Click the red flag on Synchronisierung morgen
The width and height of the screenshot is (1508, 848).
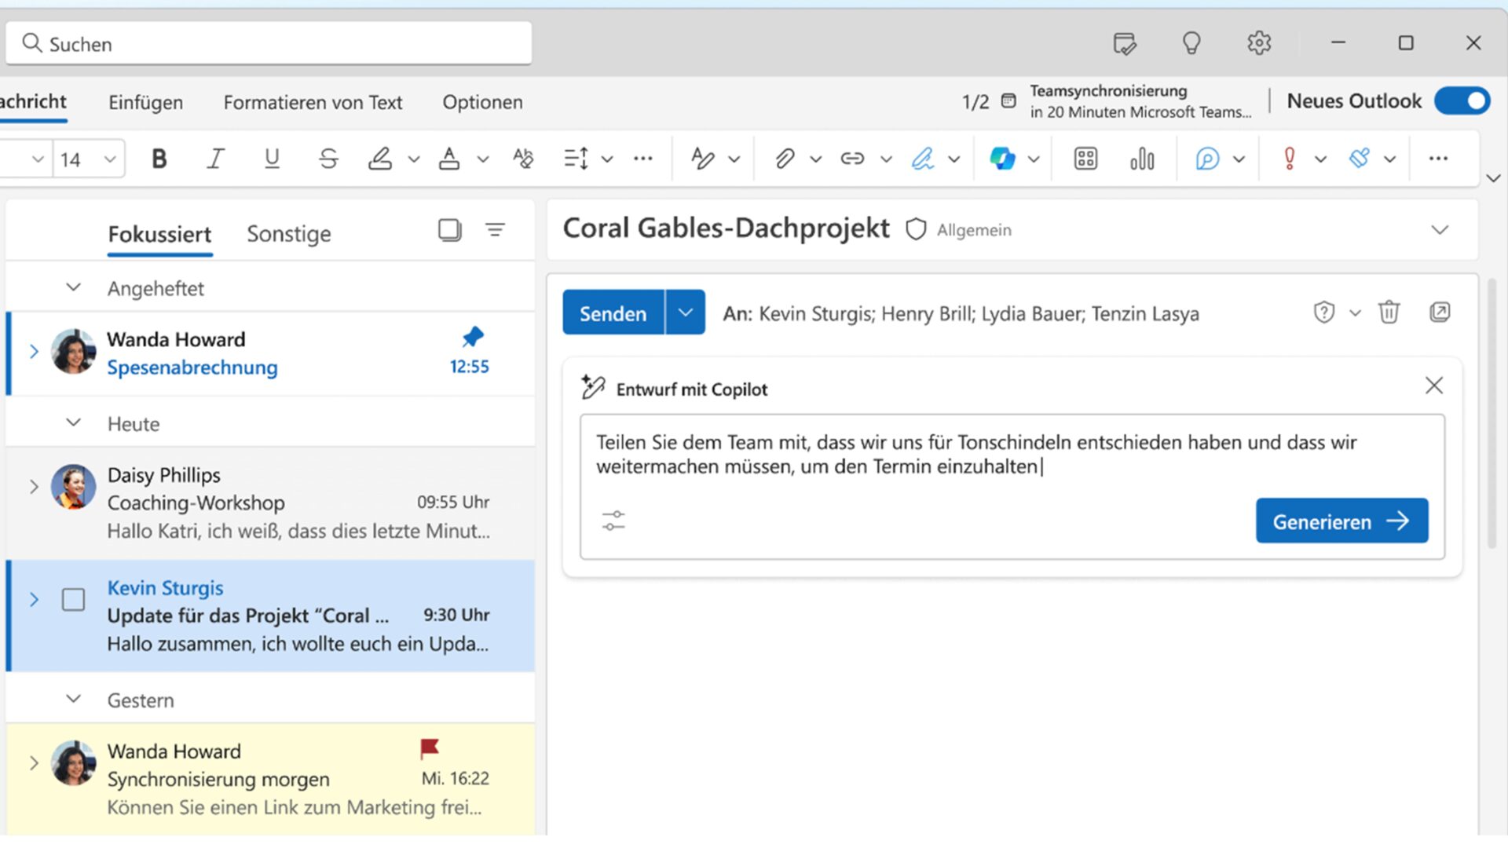tap(430, 749)
